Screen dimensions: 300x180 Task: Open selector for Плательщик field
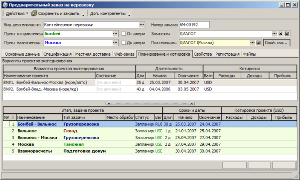pos(252,43)
